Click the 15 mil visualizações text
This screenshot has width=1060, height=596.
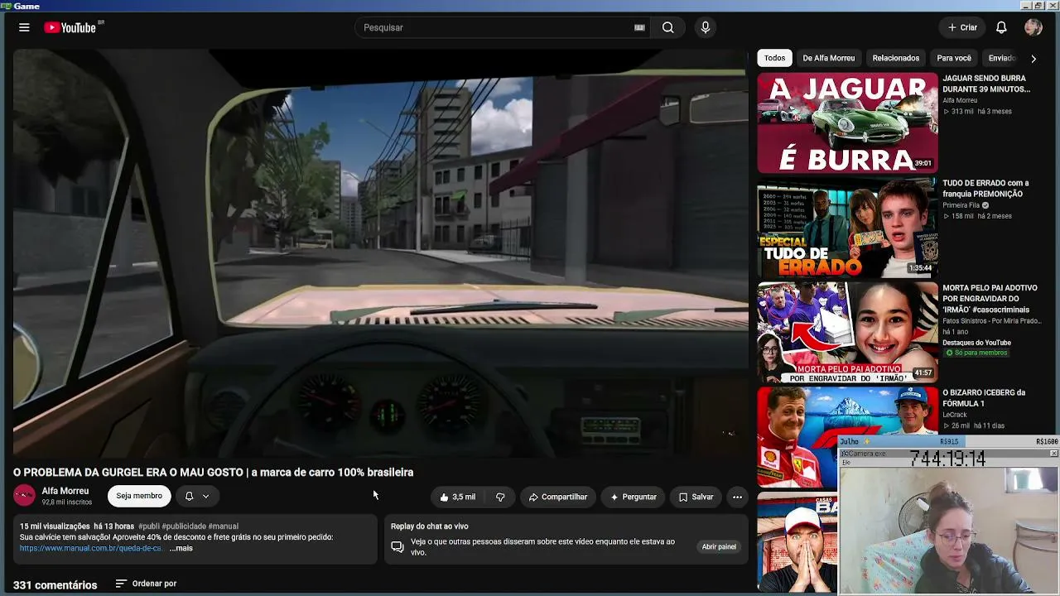55,526
